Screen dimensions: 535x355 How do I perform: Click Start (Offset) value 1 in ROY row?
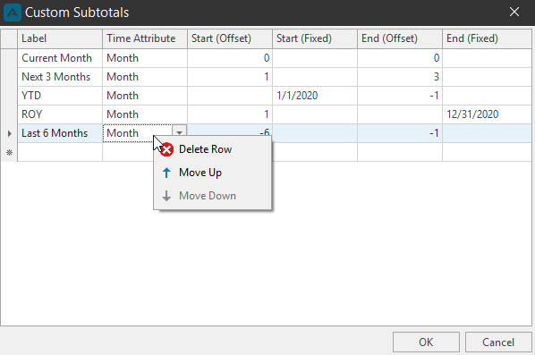click(230, 114)
